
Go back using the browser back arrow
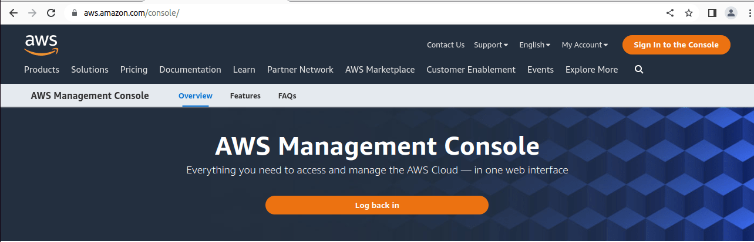(x=13, y=13)
